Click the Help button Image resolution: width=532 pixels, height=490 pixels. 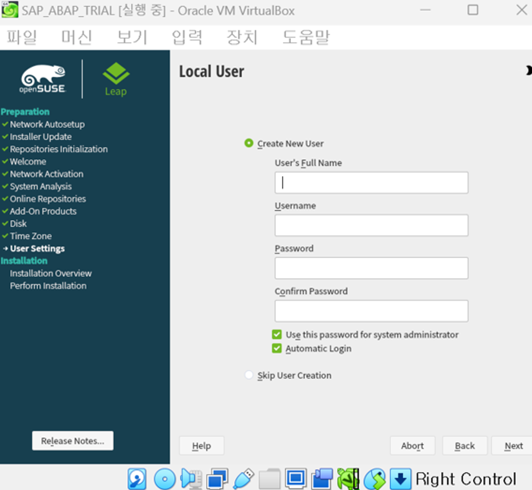point(202,446)
